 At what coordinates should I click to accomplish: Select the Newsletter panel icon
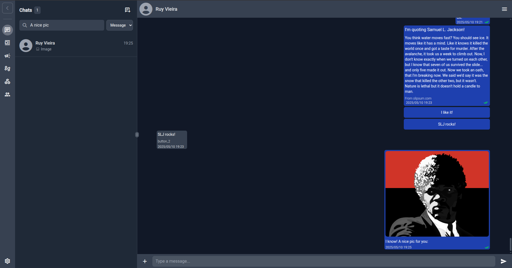point(7,43)
